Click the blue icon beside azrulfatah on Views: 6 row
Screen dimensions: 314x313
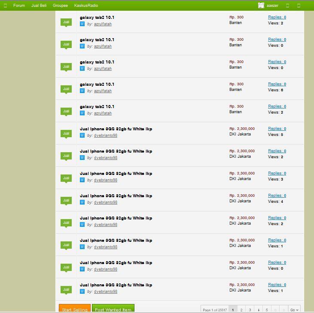click(82, 91)
